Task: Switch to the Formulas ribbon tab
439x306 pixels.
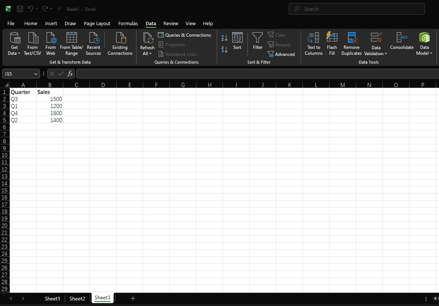Action: coord(128,23)
